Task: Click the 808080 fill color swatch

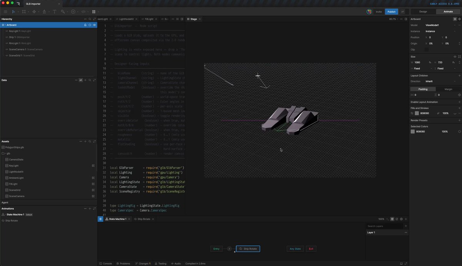Action: click(x=417, y=113)
